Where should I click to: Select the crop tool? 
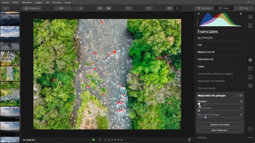(128, 8)
